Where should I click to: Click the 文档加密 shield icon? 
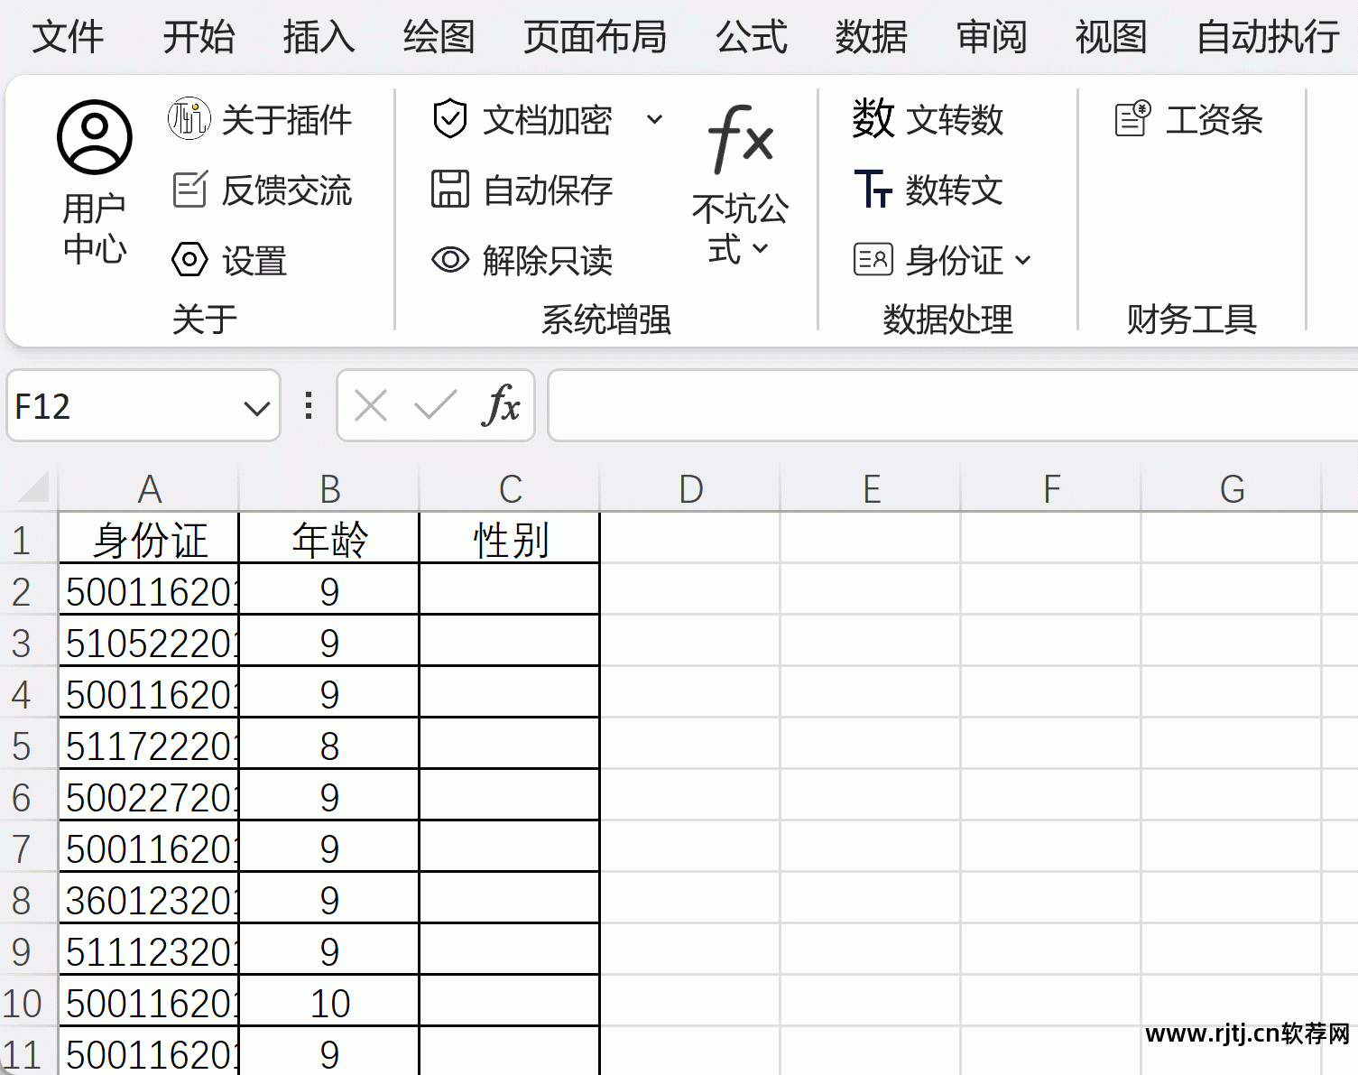coord(449,119)
